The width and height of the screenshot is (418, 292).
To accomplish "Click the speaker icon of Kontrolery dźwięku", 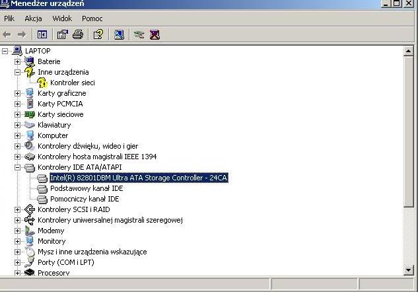I will 29,146.
